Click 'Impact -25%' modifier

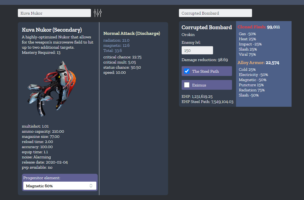click(x=250, y=44)
